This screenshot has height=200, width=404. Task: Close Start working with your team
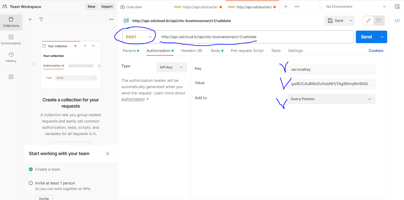pyautogui.click(x=108, y=154)
